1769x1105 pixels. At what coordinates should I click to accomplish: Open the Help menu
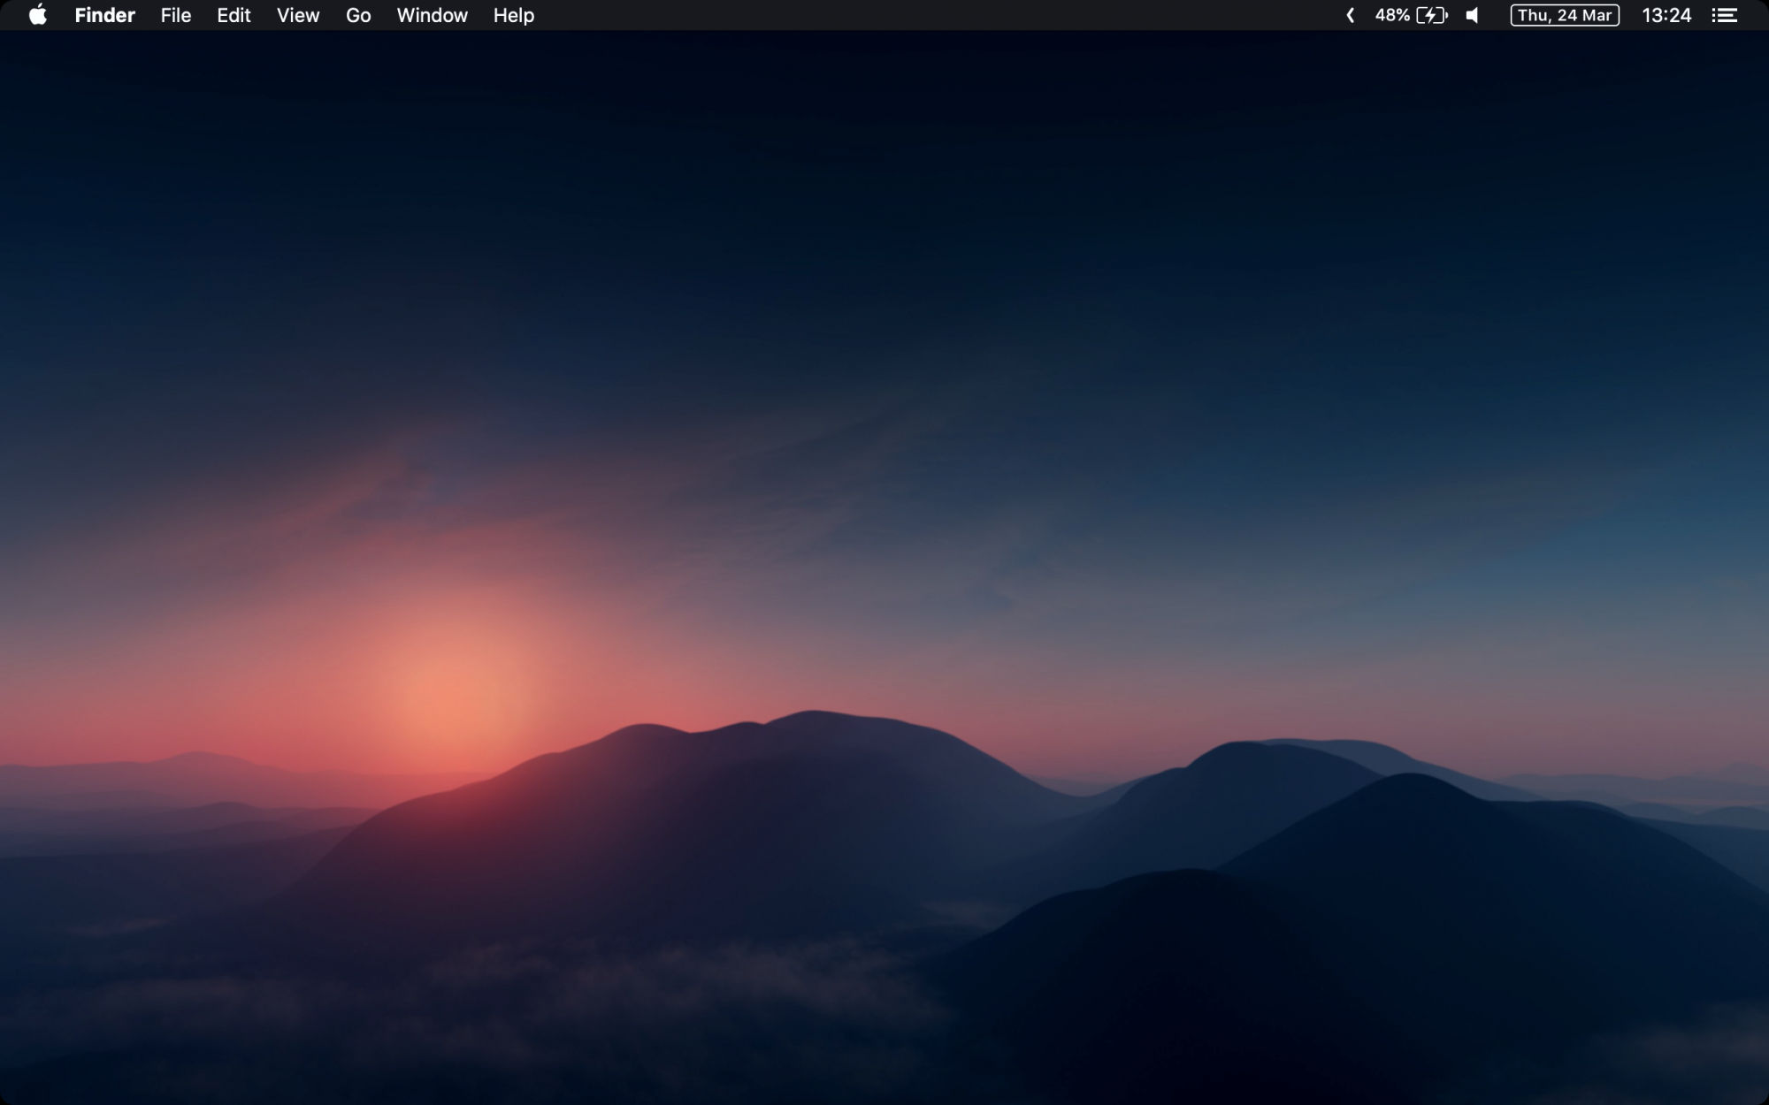pyautogui.click(x=513, y=15)
